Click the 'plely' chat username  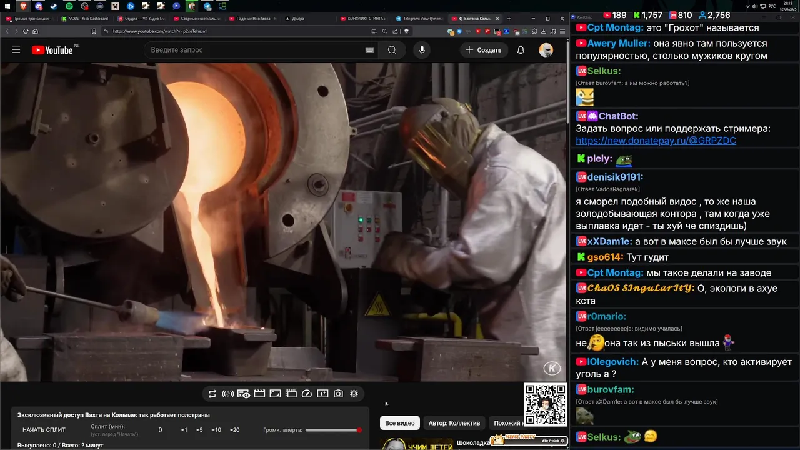click(600, 159)
